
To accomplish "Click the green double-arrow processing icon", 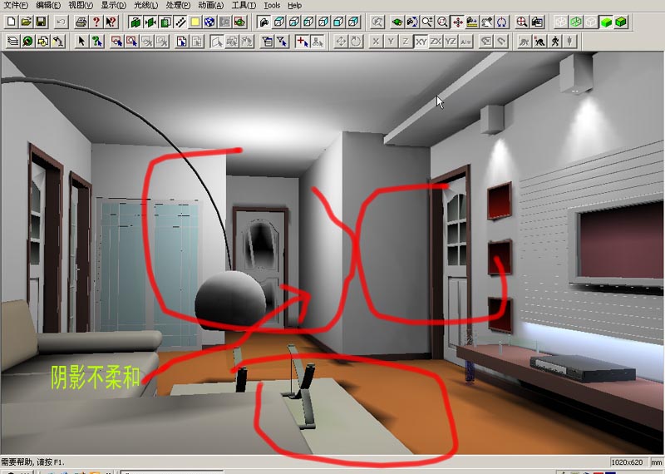I will click(x=151, y=22).
